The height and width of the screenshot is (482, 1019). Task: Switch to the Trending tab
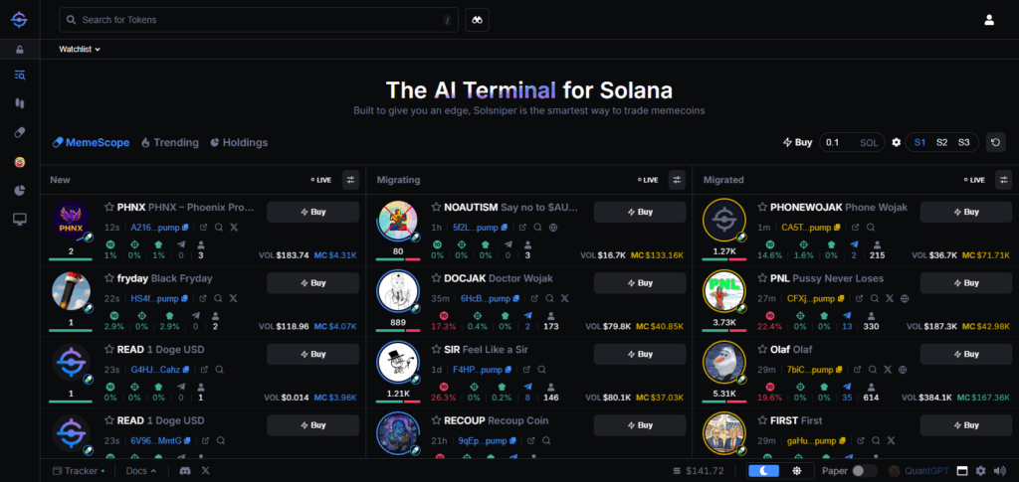(x=170, y=142)
